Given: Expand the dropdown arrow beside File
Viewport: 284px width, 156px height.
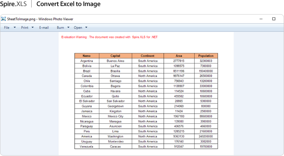Looking at the screenshot, I should coord(15,27).
